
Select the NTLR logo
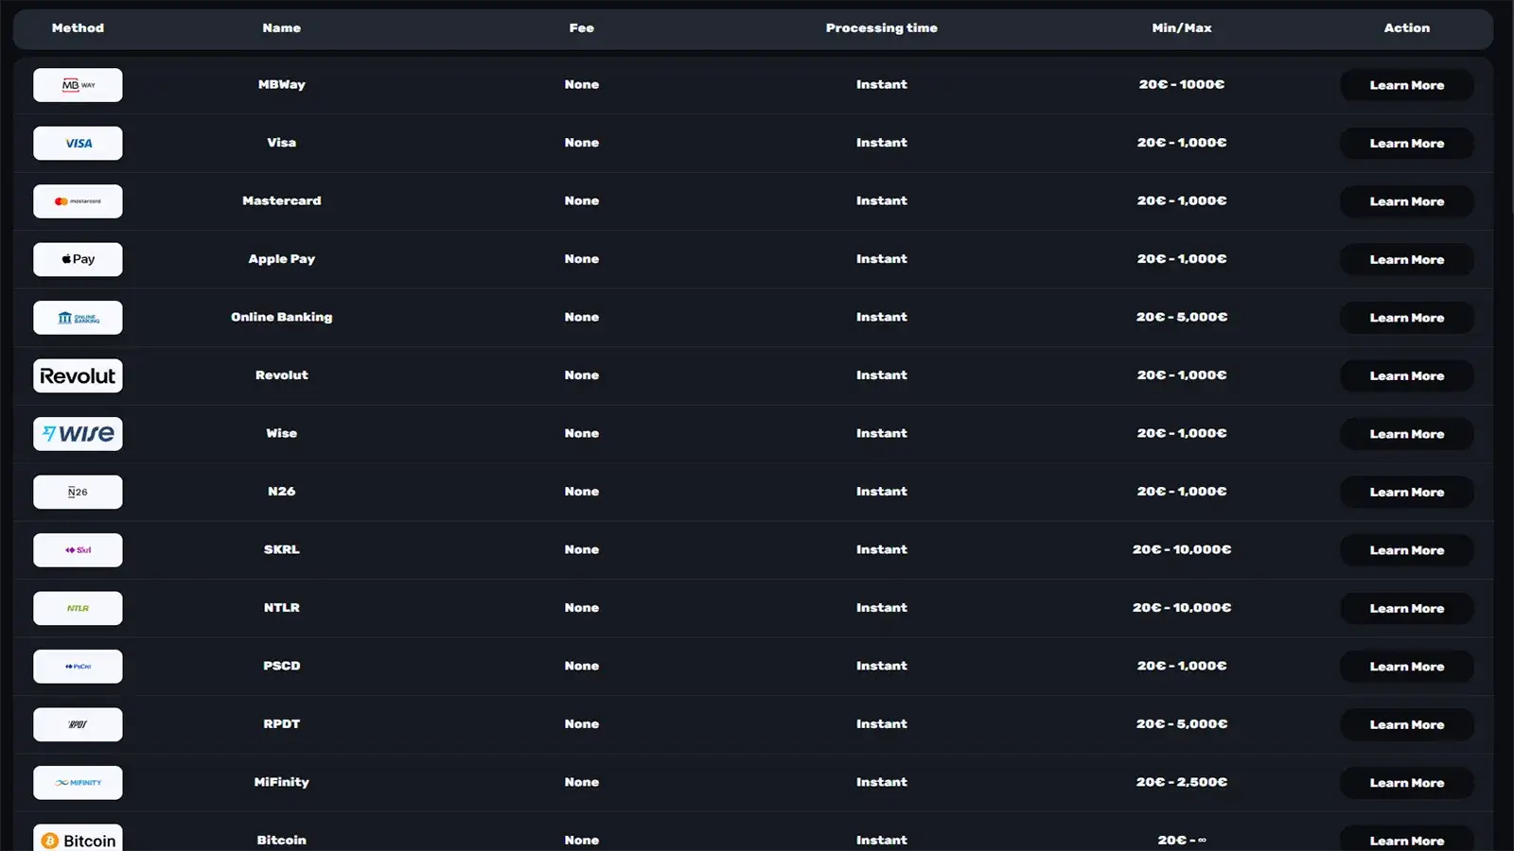(78, 608)
